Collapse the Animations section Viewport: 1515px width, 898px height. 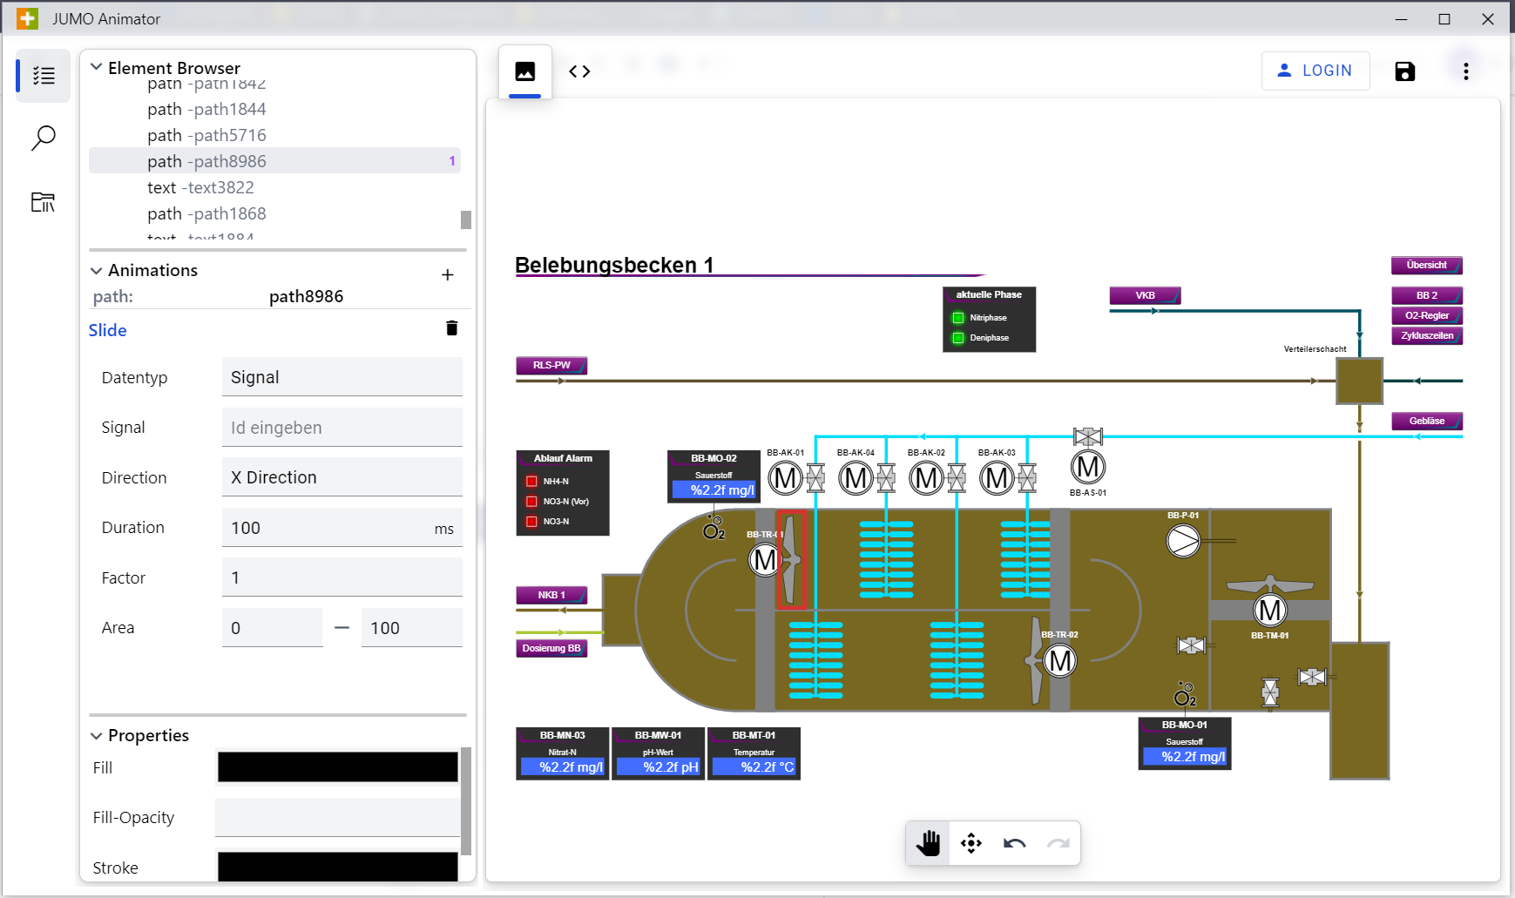97,271
